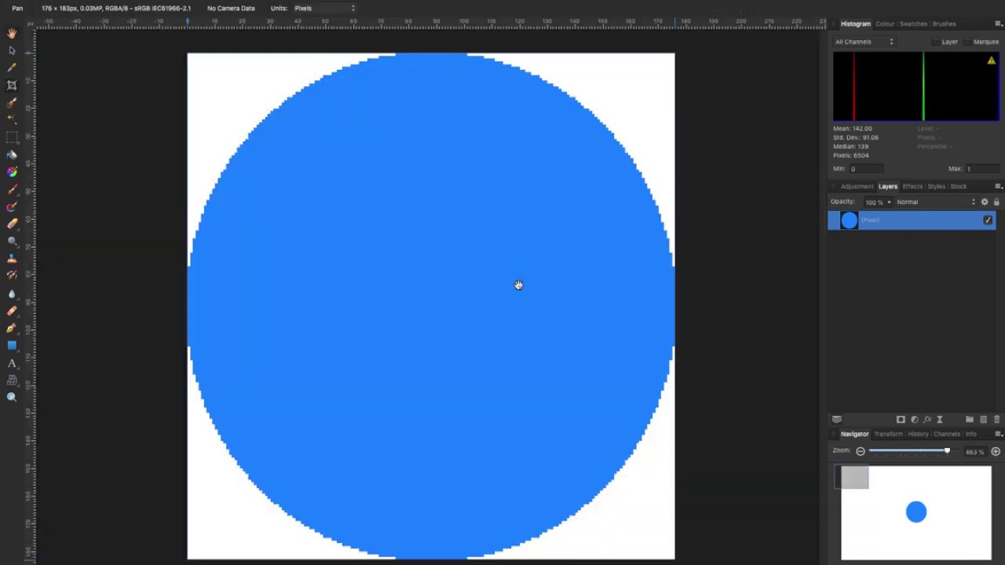Open Histogram panel options menu

(x=999, y=24)
